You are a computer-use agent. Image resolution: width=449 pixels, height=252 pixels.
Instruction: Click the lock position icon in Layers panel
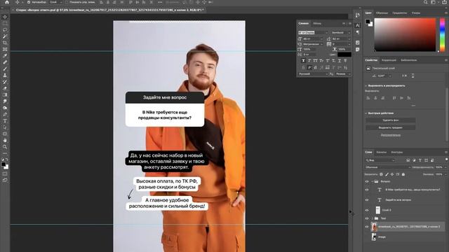click(x=392, y=174)
